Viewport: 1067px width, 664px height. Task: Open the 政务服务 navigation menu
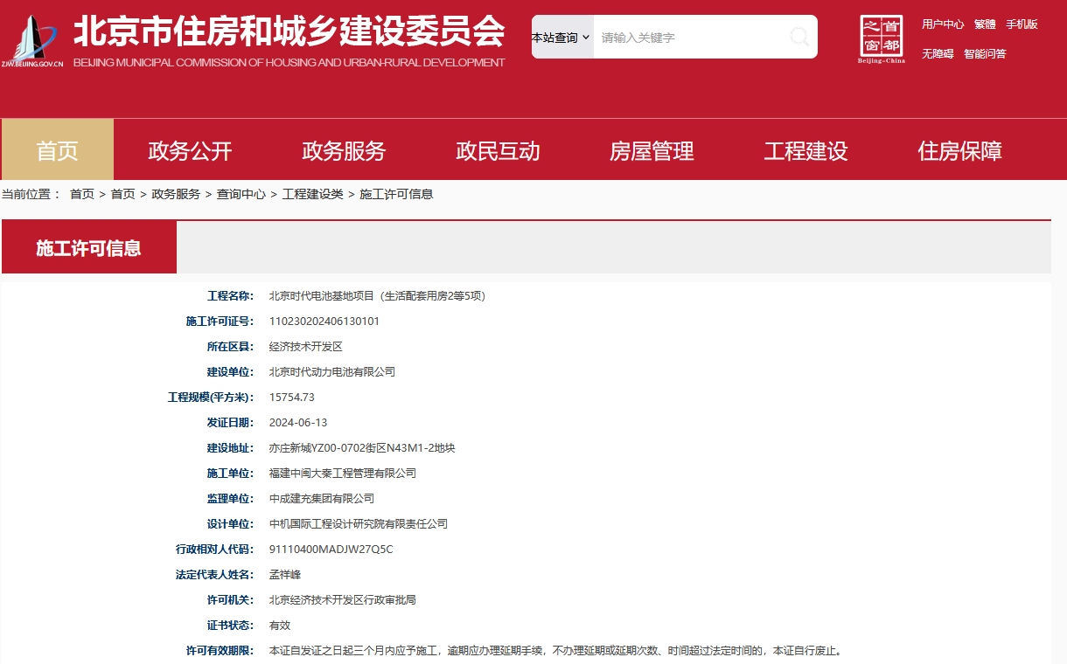344,150
